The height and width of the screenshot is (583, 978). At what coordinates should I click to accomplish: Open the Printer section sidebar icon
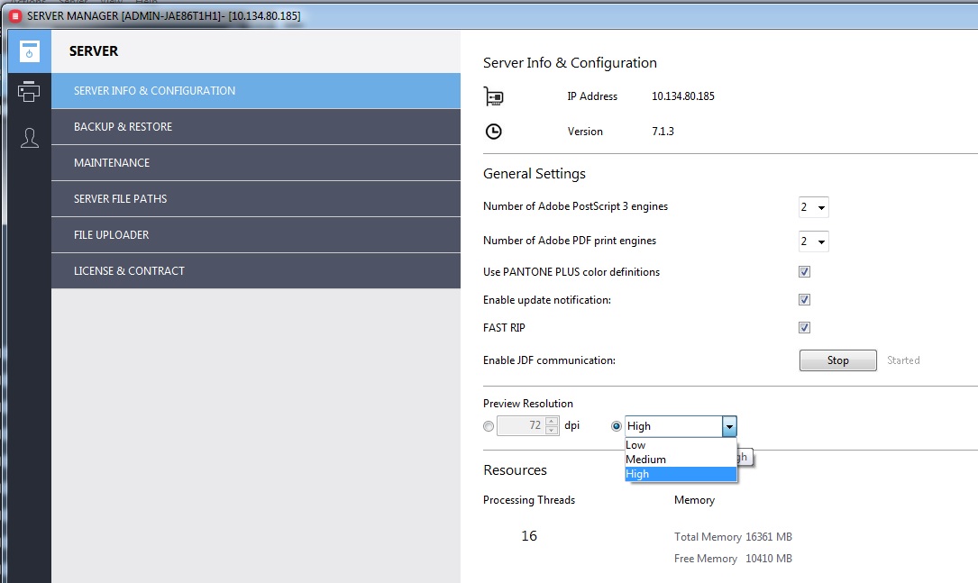pyautogui.click(x=30, y=92)
